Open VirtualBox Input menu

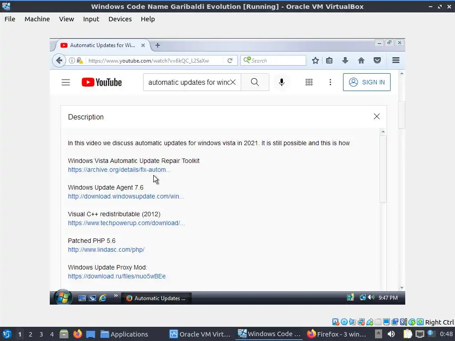[91, 19]
